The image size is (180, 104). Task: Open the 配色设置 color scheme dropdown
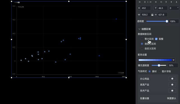(x=174, y=60)
